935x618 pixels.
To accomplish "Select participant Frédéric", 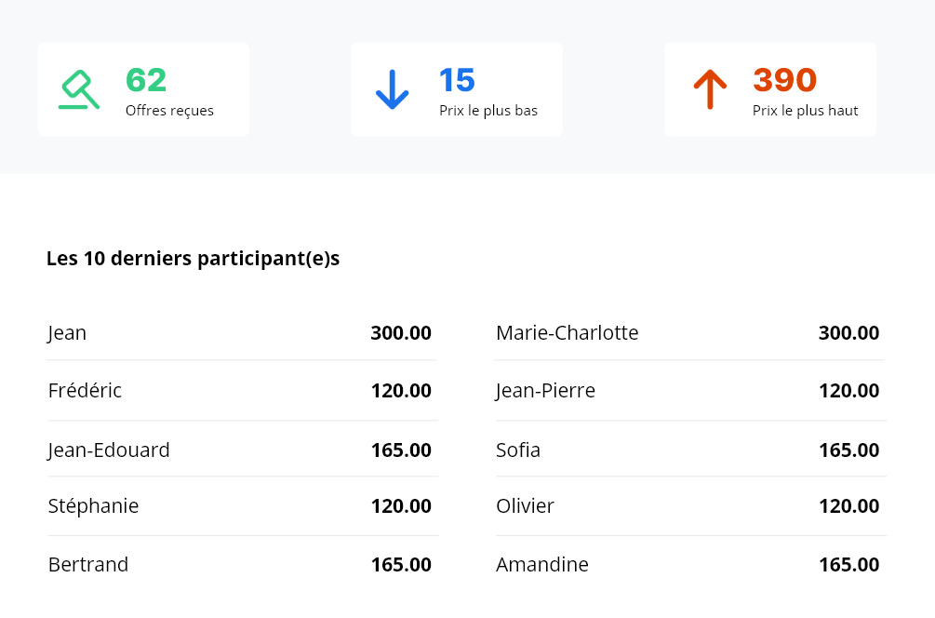I will click(85, 391).
